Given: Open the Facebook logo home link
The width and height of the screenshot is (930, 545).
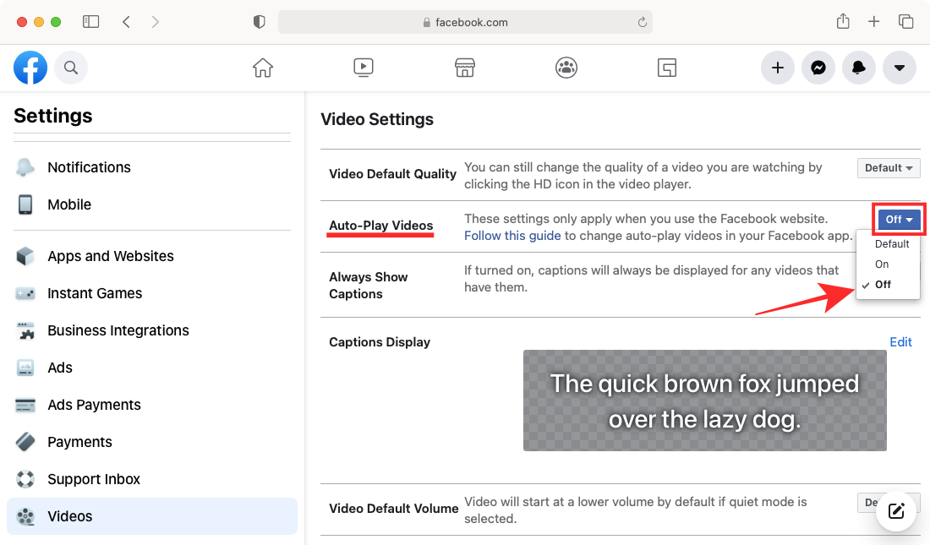Looking at the screenshot, I should [30, 68].
